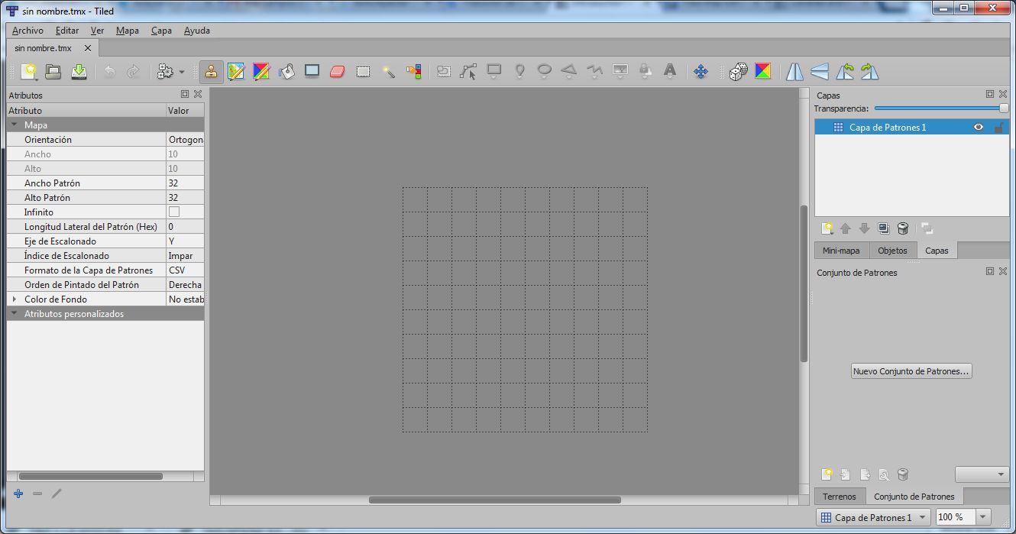This screenshot has height=534, width=1016.
Task: Activate the Magic Wand tool
Action: [x=388, y=71]
